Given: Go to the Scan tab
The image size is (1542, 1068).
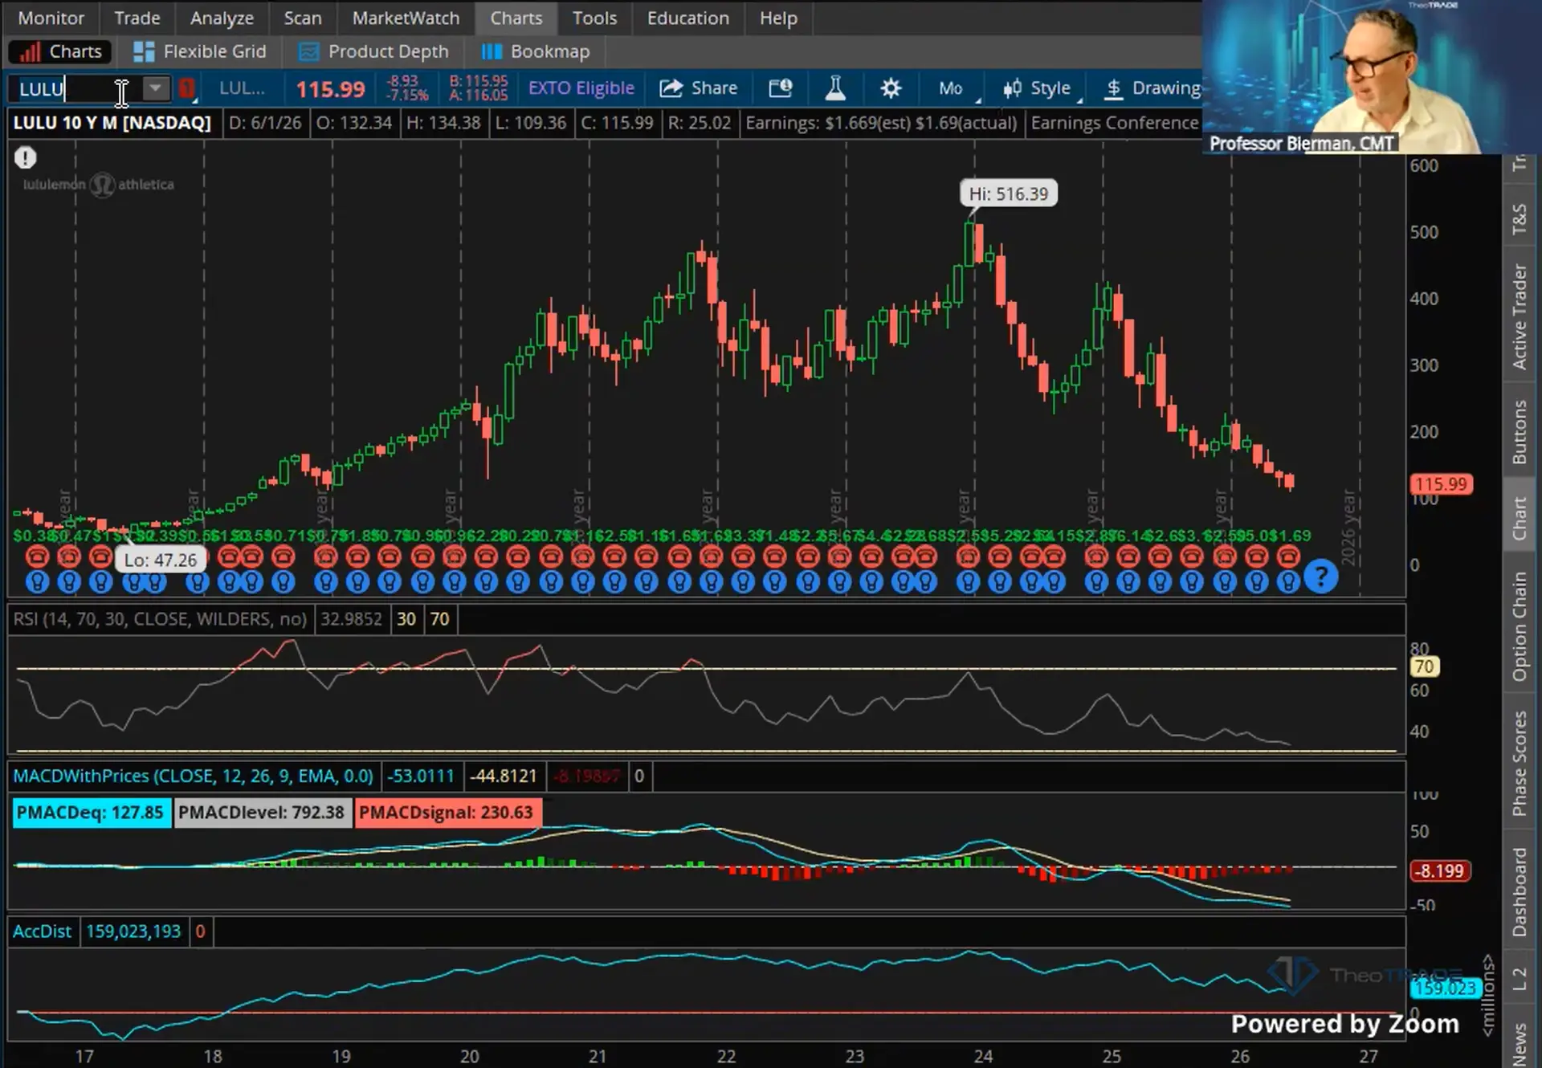Looking at the screenshot, I should [303, 18].
